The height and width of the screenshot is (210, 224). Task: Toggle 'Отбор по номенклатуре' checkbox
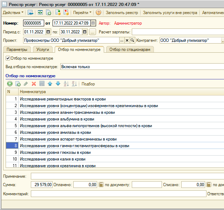point(8,58)
